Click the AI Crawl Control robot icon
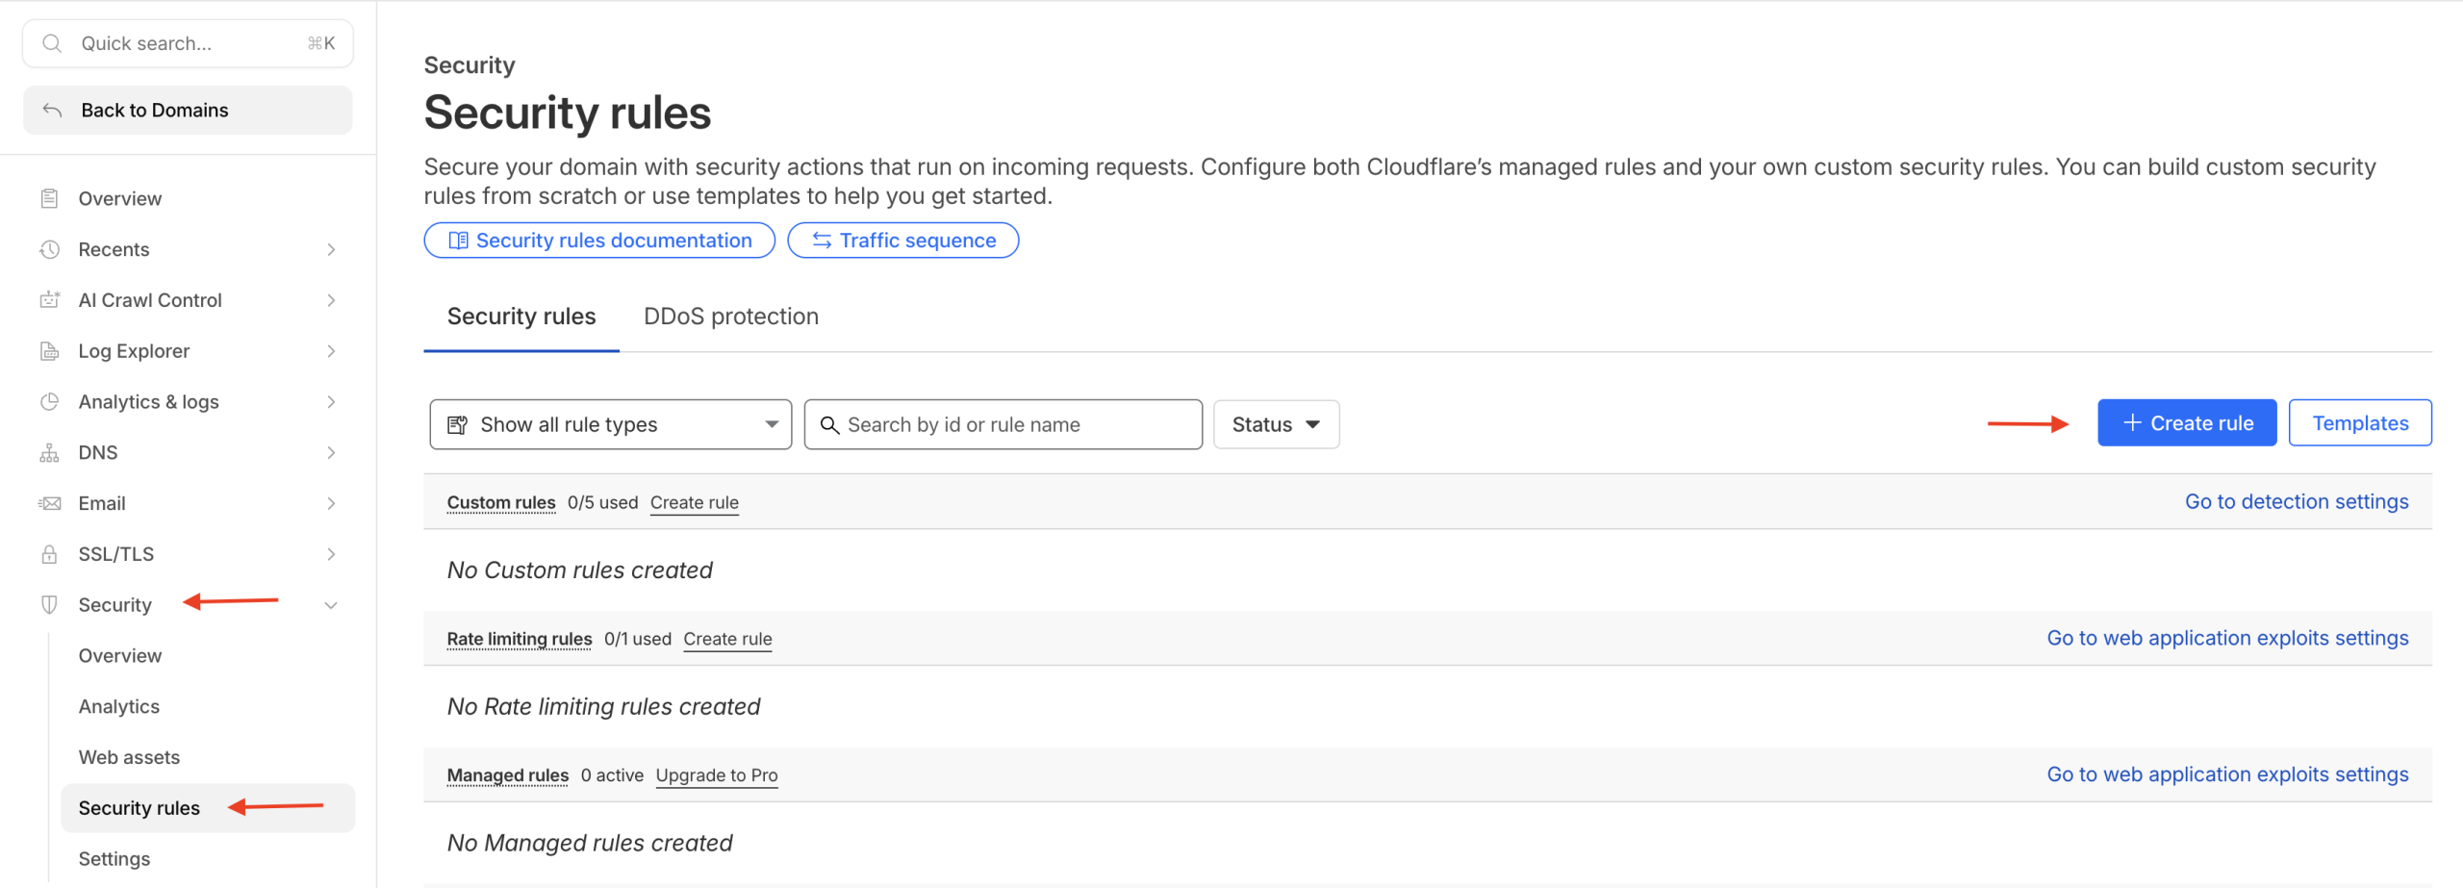Image resolution: width=2463 pixels, height=888 pixels. click(49, 300)
